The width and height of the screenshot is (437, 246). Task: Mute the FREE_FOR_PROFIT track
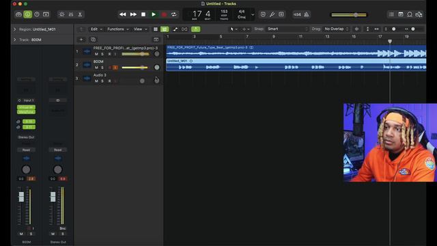96,54
